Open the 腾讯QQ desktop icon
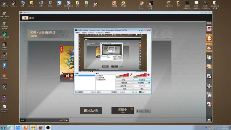This screenshot has width=231, height=130. click(96, 4)
